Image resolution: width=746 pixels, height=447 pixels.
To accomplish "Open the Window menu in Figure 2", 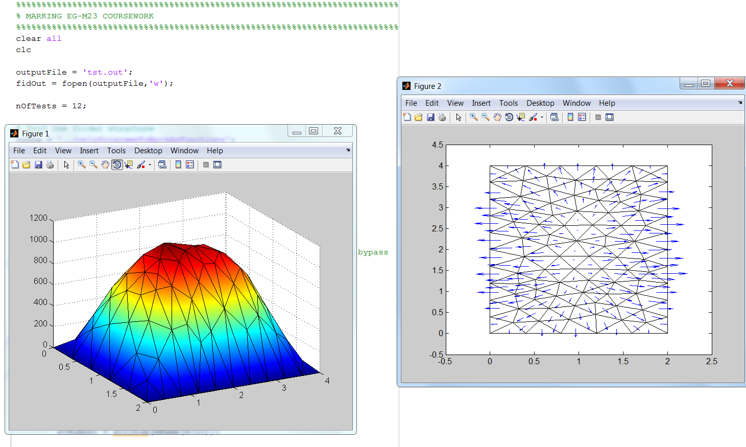I will click(576, 103).
